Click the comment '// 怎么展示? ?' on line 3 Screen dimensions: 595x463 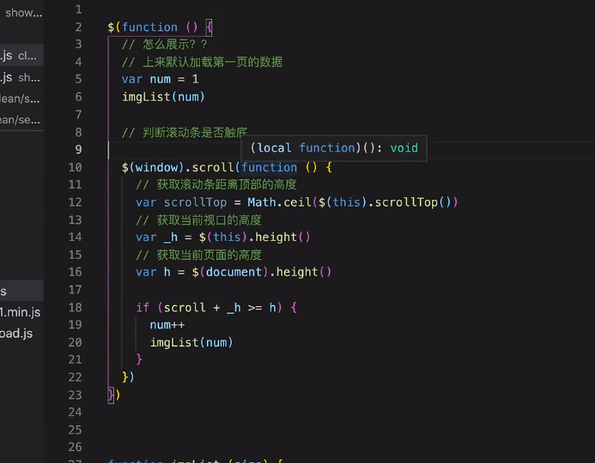click(x=164, y=45)
